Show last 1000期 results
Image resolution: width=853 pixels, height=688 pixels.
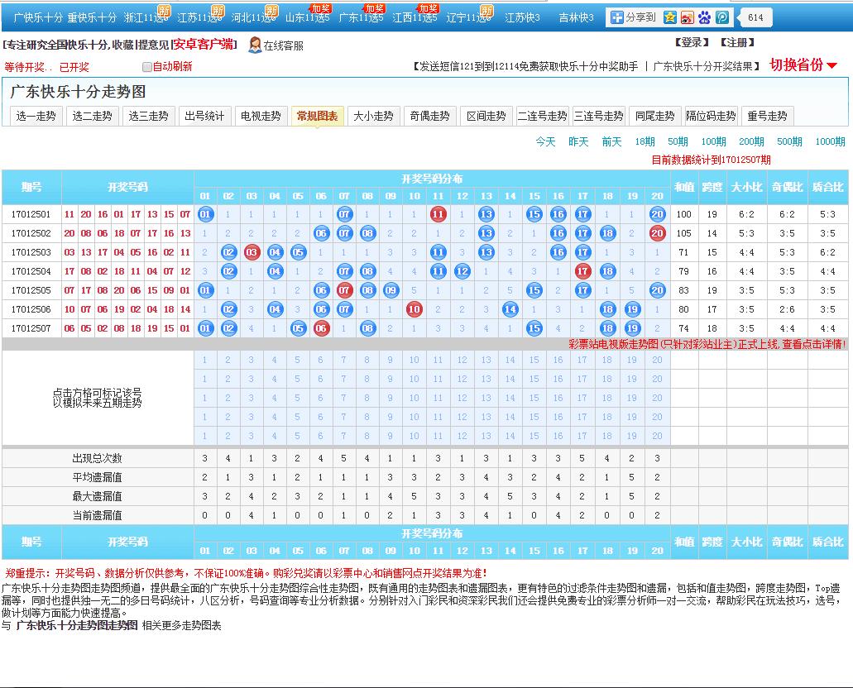point(830,141)
